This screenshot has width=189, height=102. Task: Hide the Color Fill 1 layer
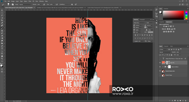(x=160, y=63)
